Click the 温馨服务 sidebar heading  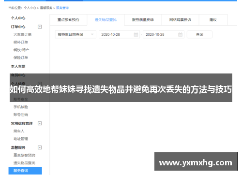pos(18,147)
